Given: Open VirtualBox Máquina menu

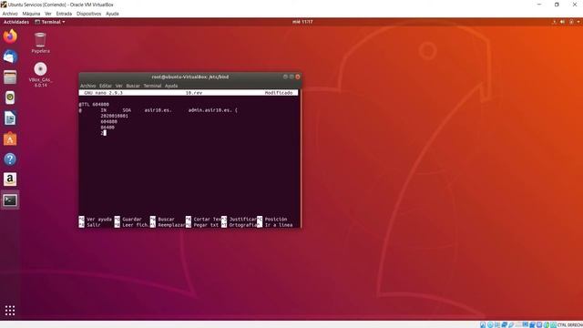Looking at the screenshot, I should 31,14.
